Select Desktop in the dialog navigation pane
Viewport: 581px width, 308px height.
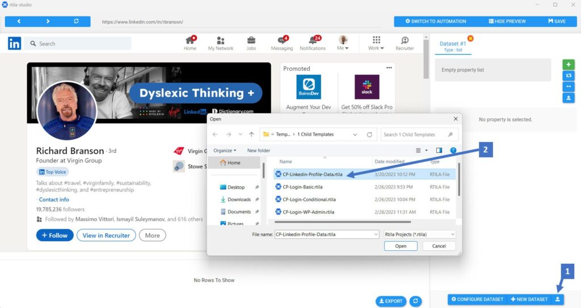236,187
